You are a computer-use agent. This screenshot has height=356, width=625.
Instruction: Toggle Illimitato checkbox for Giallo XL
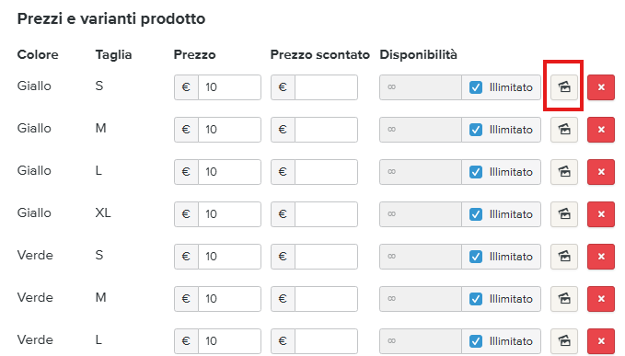(476, 214)
